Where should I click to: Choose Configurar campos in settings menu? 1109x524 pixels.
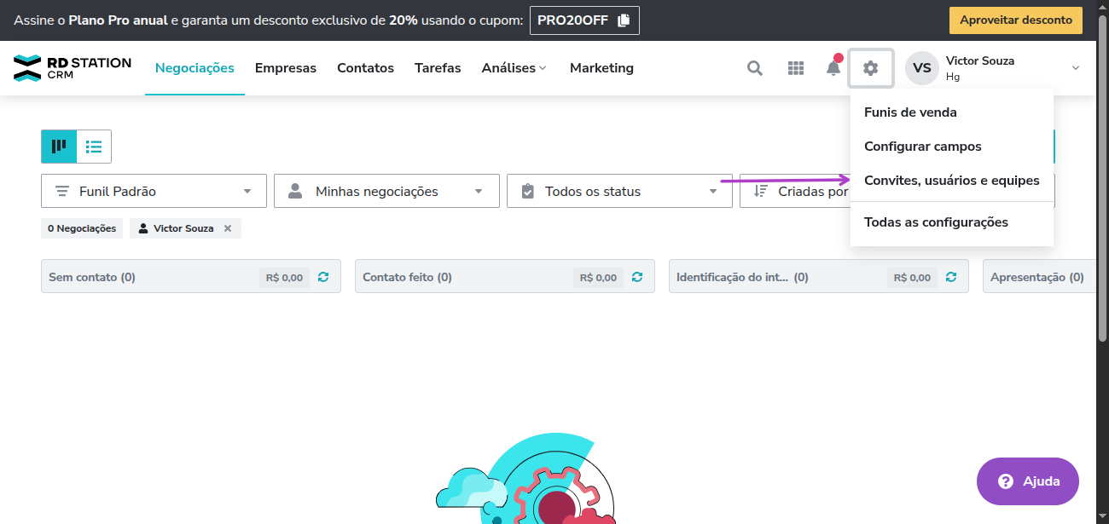(952, 147)
